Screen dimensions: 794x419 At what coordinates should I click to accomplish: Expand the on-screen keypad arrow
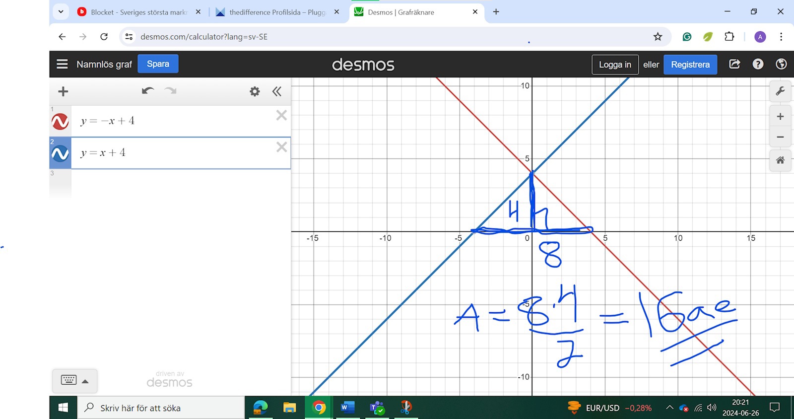(85, 381)
